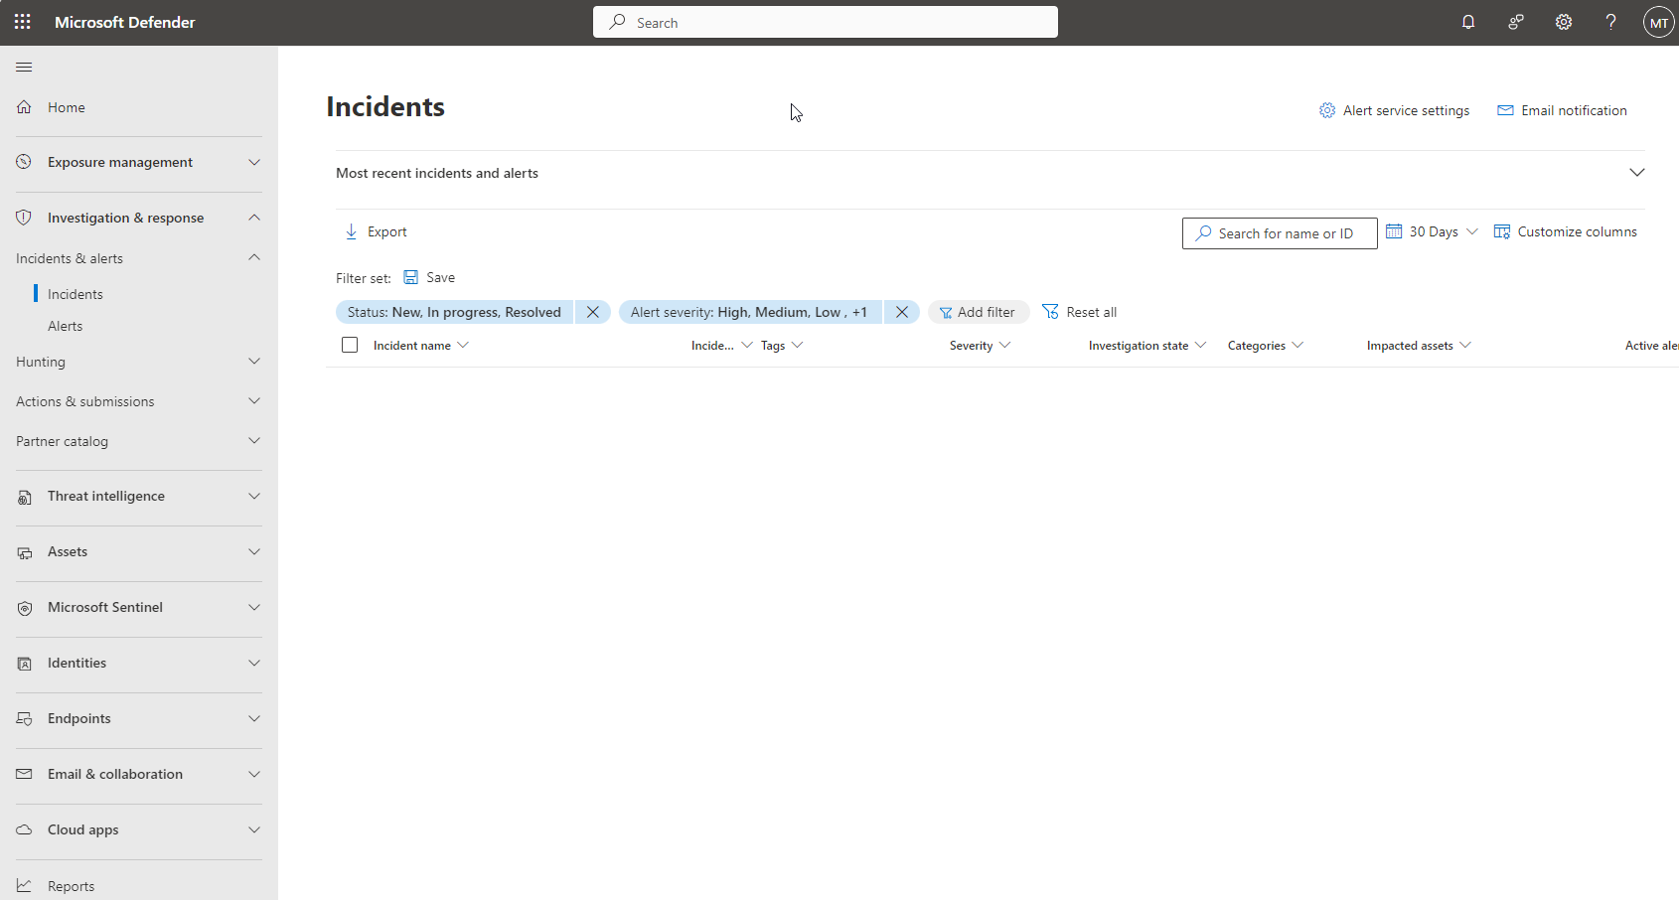Click the Identities icon
Screen dimensions: 1679x900
[x=24, y=663]
